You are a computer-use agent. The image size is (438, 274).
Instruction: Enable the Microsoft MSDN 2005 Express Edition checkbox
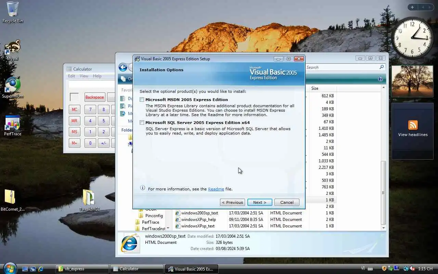[x=142, y=100]
